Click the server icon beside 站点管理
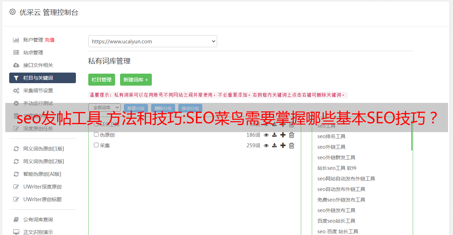453x235 pixels. click(x=16, y=52)
